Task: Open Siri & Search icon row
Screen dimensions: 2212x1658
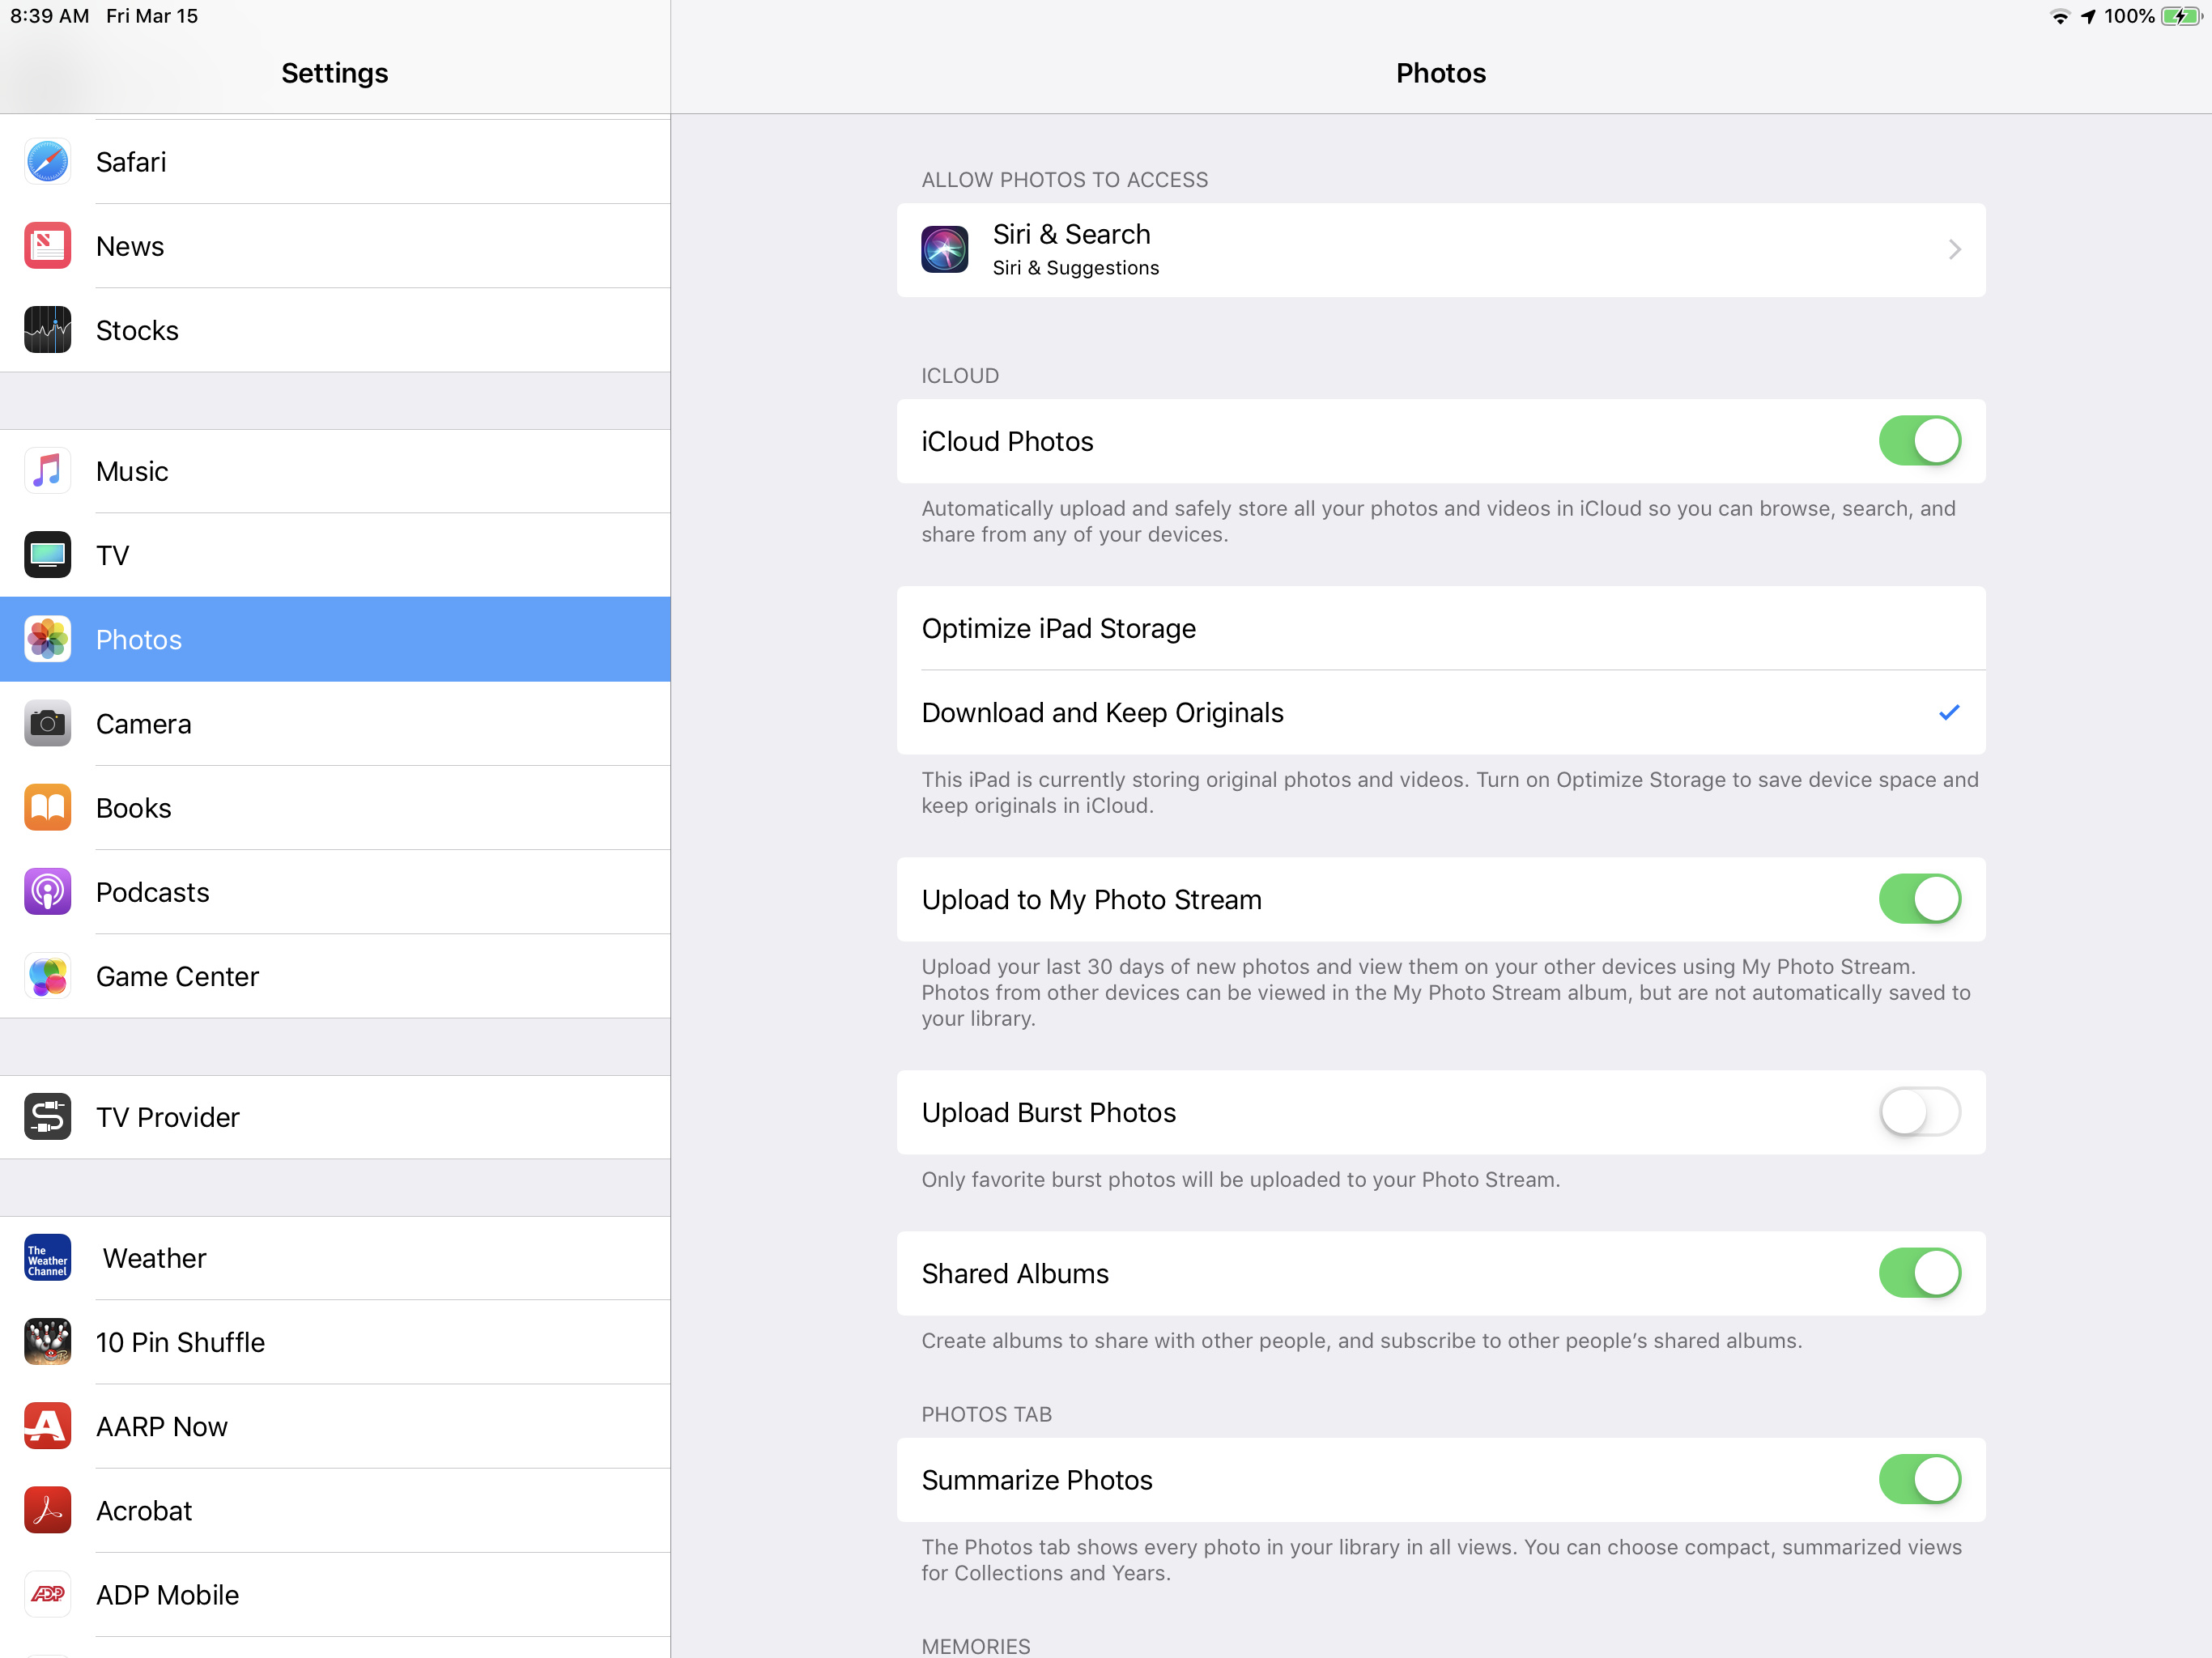Action: pyautogui.click(x=944, y=250)
